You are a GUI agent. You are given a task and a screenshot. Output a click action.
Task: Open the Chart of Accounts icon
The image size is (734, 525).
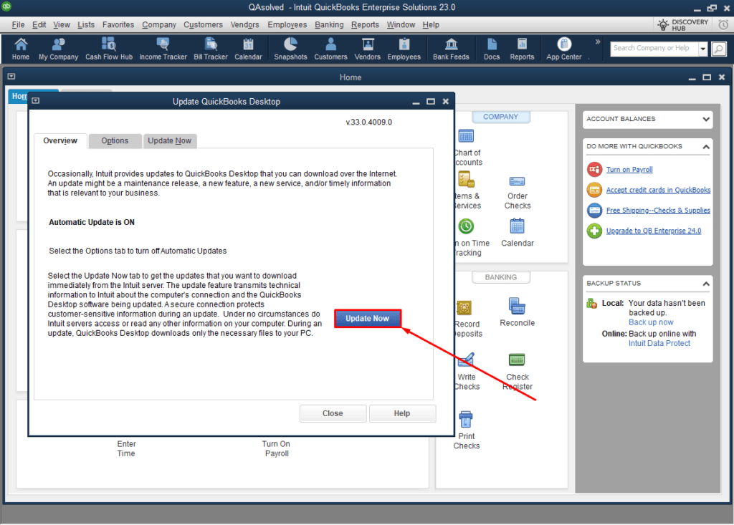466,135
